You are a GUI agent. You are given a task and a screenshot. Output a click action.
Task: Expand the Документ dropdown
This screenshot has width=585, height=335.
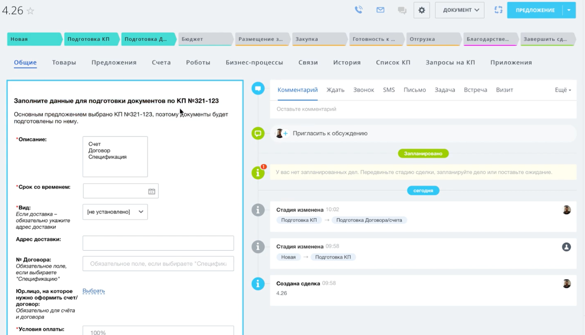[x=460, y=10]
